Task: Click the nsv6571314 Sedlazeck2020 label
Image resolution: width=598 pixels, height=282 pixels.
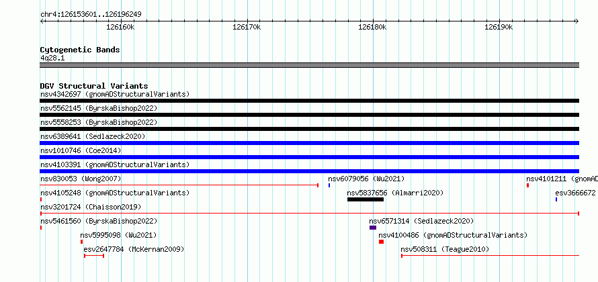Action: tap(421, 221)
